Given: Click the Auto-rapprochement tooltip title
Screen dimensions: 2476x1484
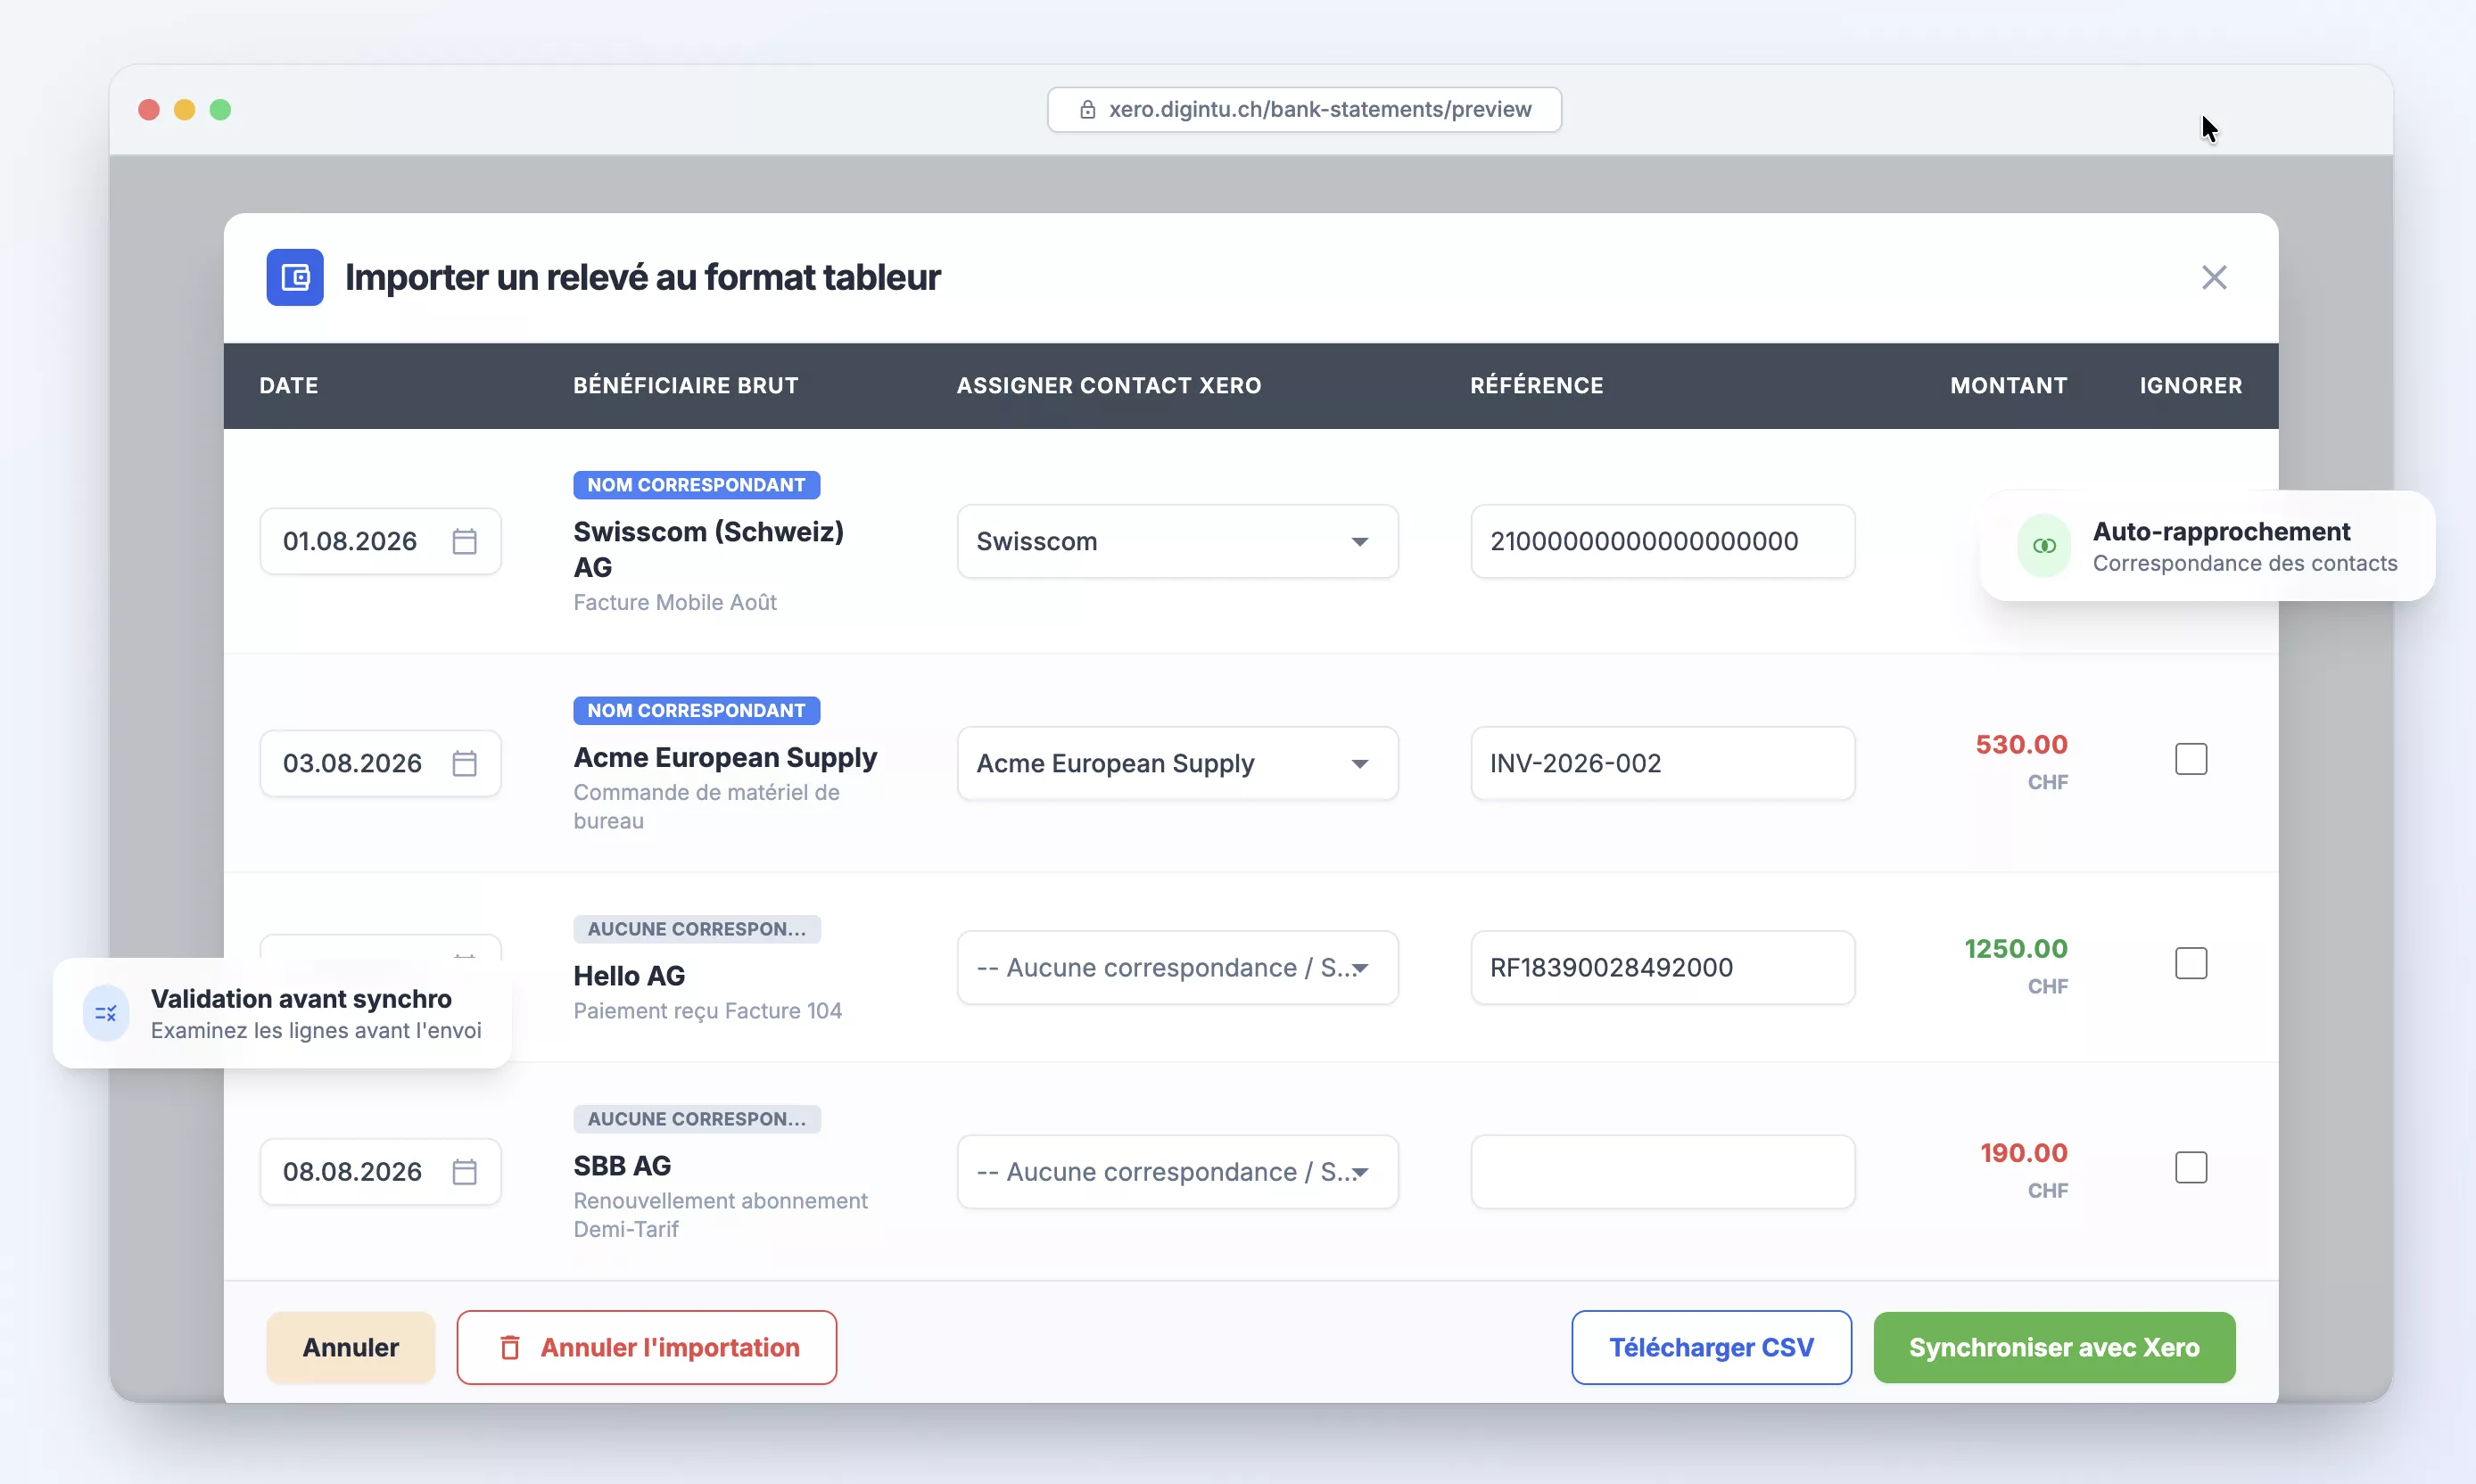Looking at the screenshot, I should [2221, 531].
